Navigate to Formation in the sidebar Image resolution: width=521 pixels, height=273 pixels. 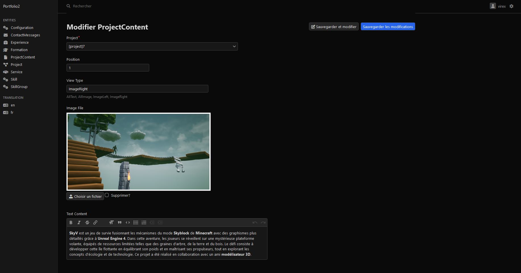tap(19, 50)
